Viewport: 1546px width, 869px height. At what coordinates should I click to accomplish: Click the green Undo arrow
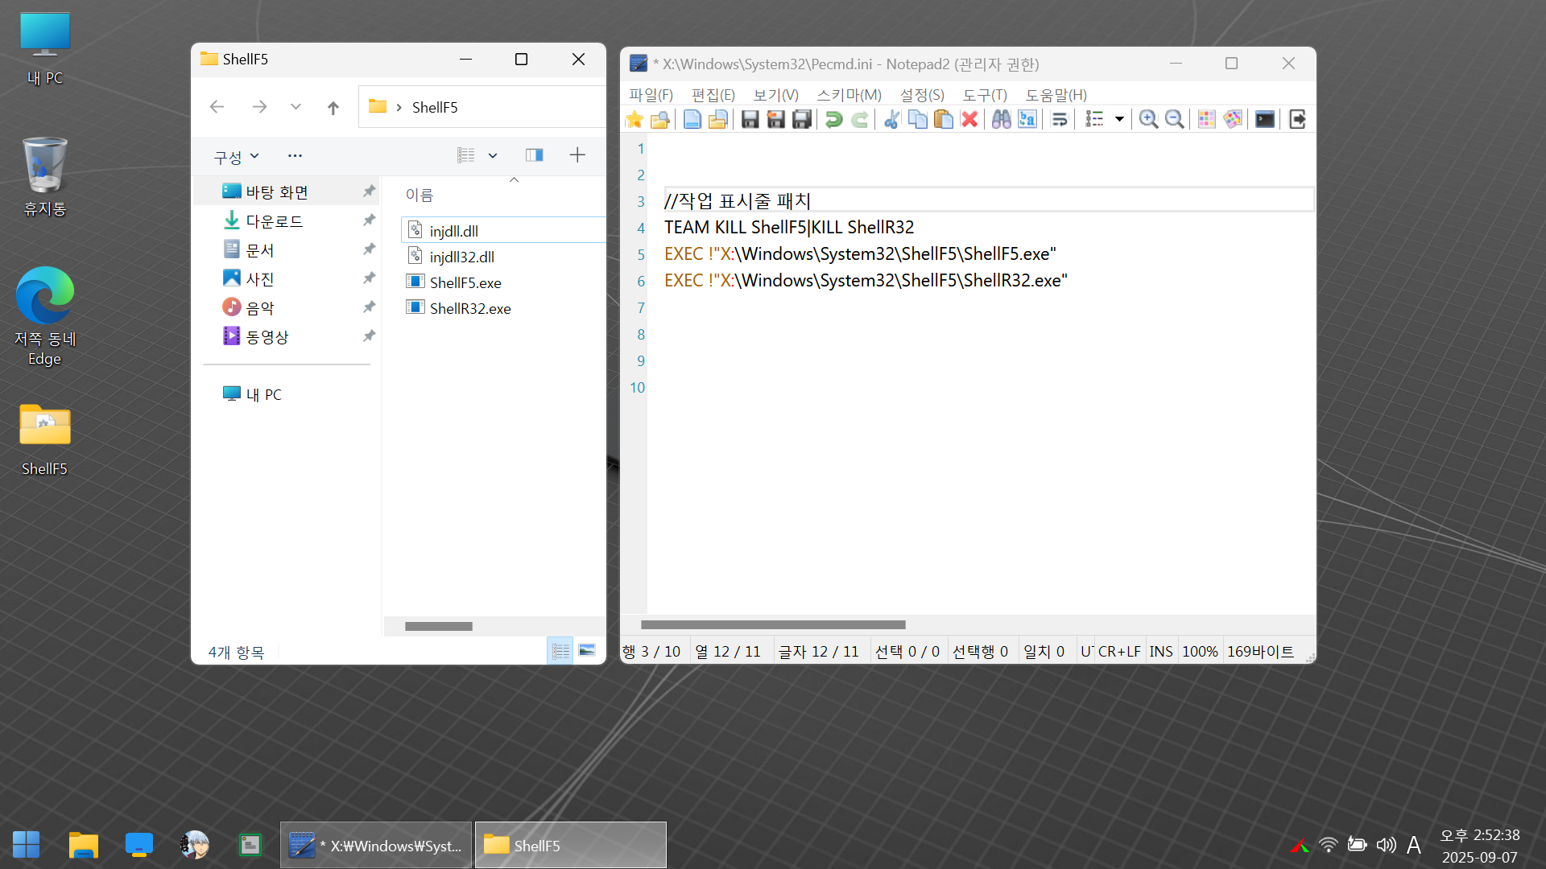(x=834, y=119)
